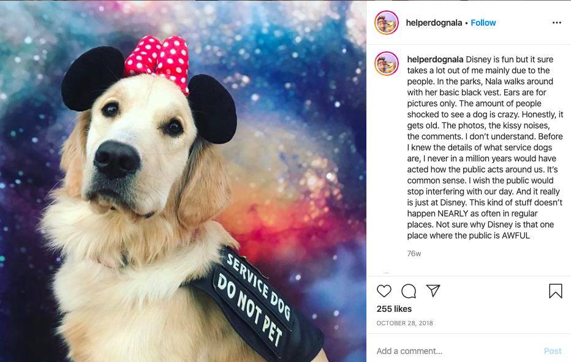This screenshot has width=571, height=362.
Task: Click the Minnie Mouse ears bow in photo
Action: coord(157,62)
